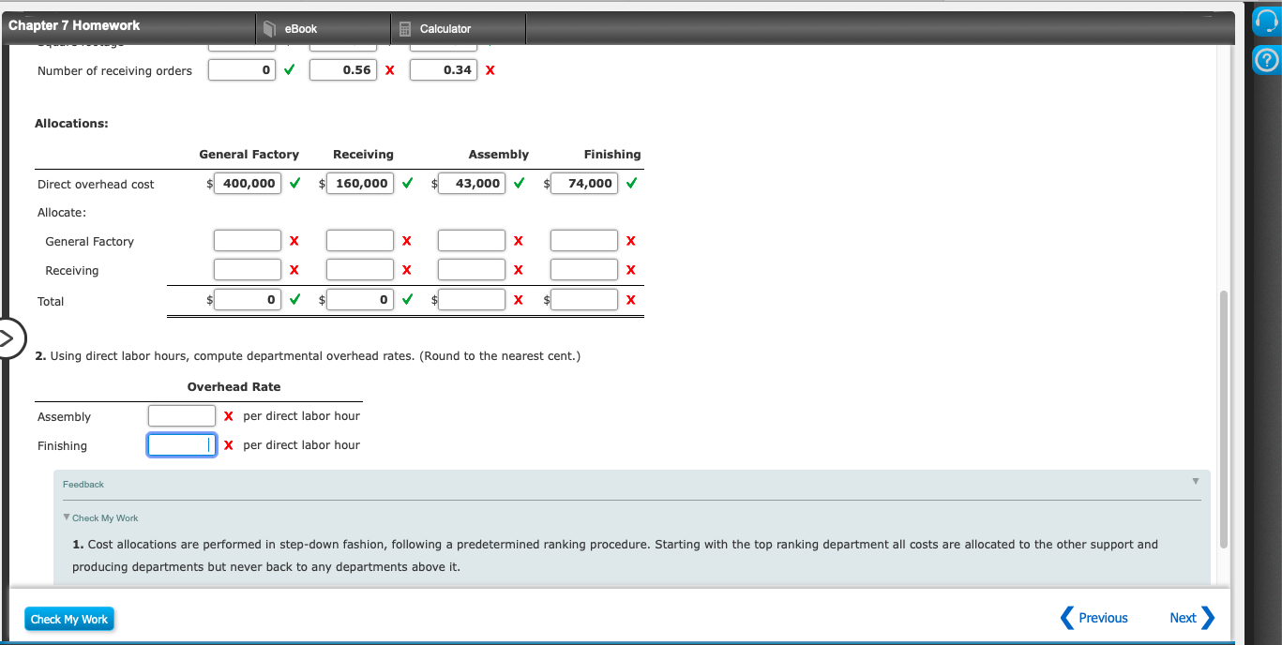This screenshot has width=1282, height=645.
Task: Click General Factory allocation field under Finishing
Action: [584, 241]
